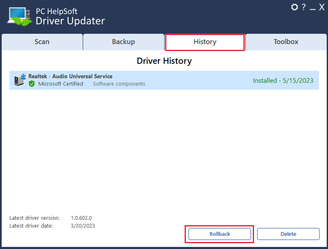Image resolution: width=328 pixels, height=249 pixels.
Task: Click the green Microsoft Certified shield icon
Action: coord(32,84)
